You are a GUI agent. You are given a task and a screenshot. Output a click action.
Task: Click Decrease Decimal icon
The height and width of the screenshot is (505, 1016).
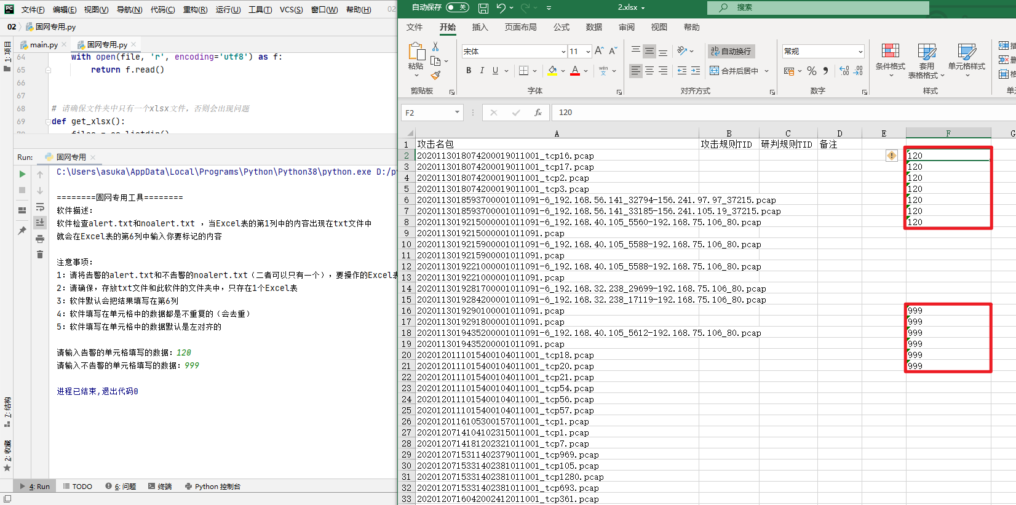point(858,71)
